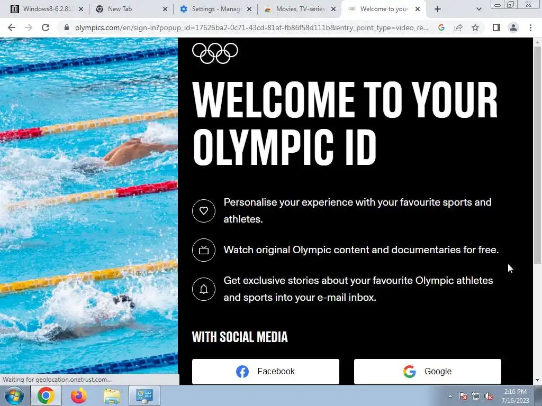Open Chrome three-dot menu
The width and height of the screenshot is (542, 406).
[x=530, y=27]
